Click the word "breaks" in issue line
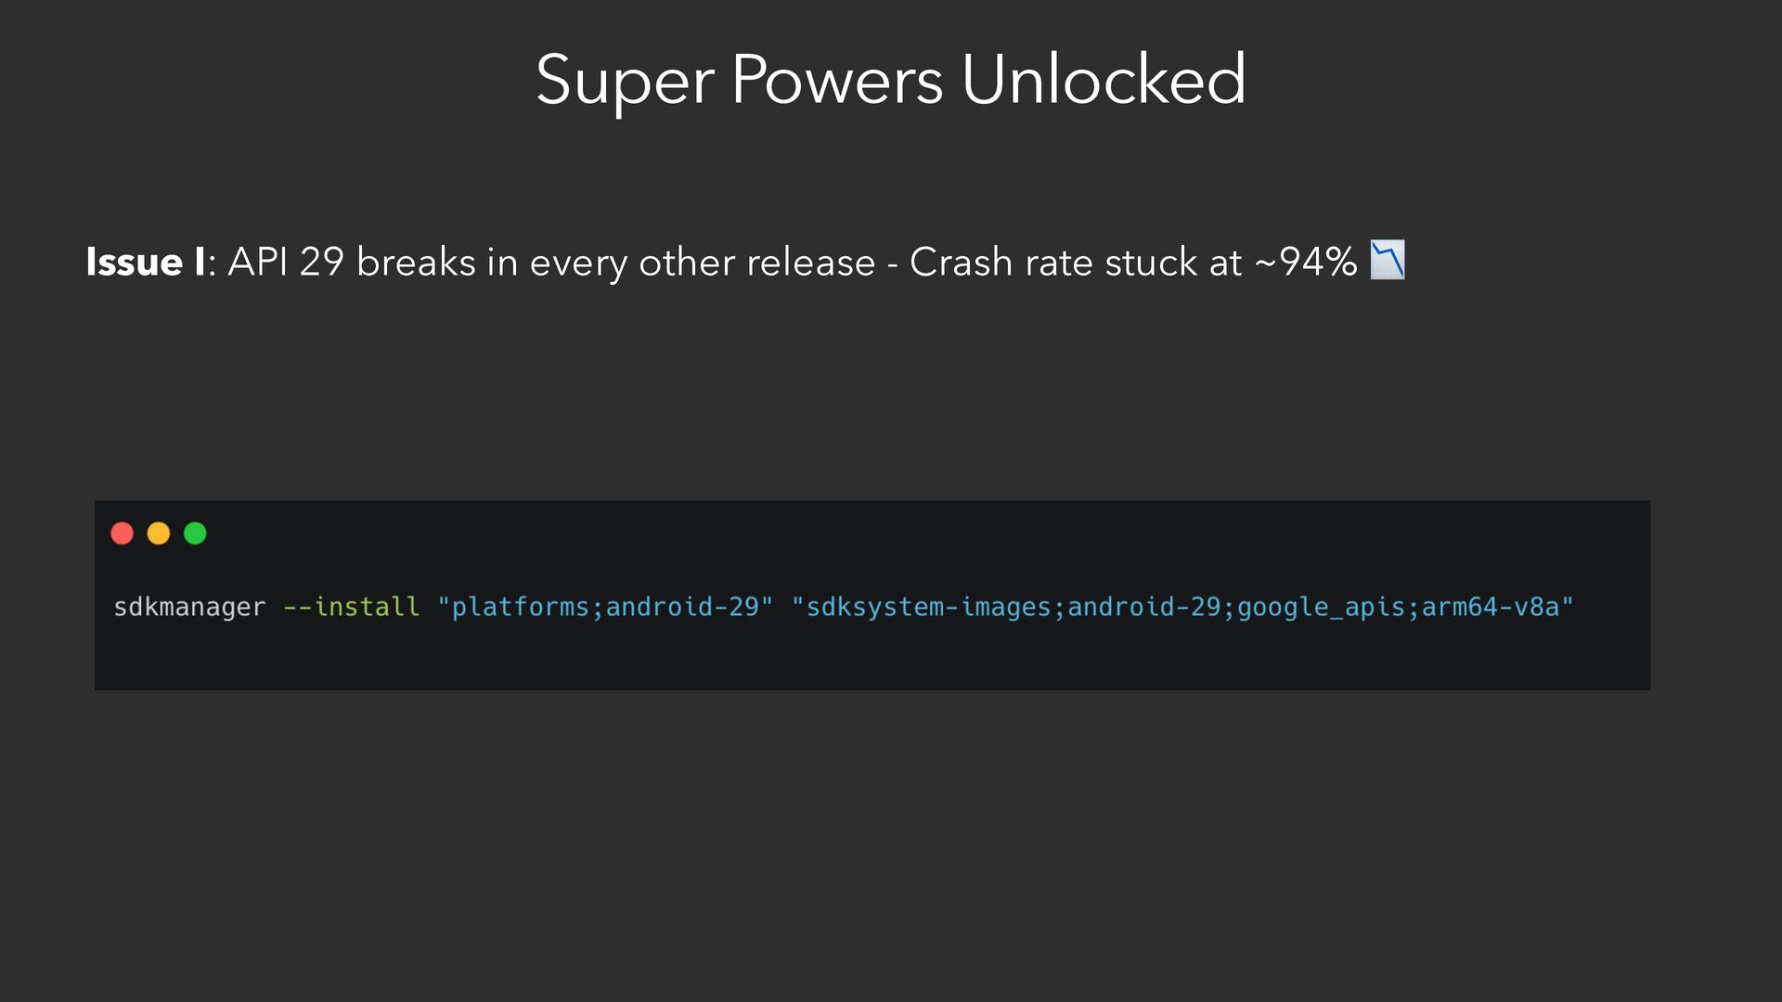Viewport: 1782px width, 1002px height. click(415, 263)
